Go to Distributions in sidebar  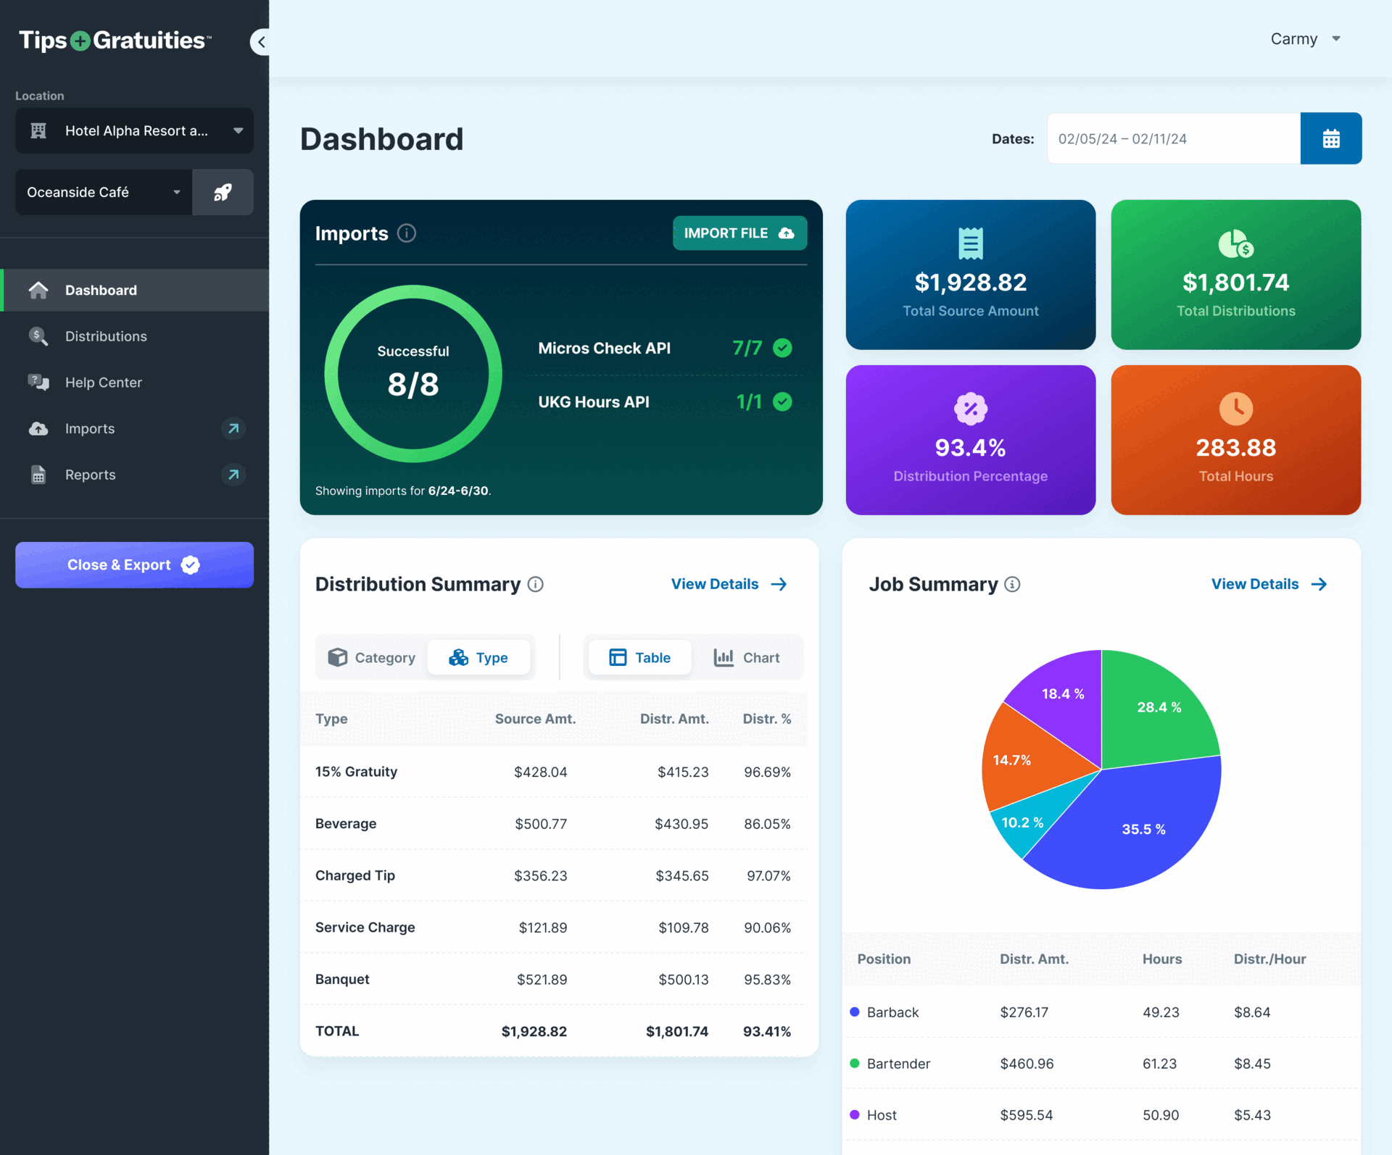[x=106, y=336]
